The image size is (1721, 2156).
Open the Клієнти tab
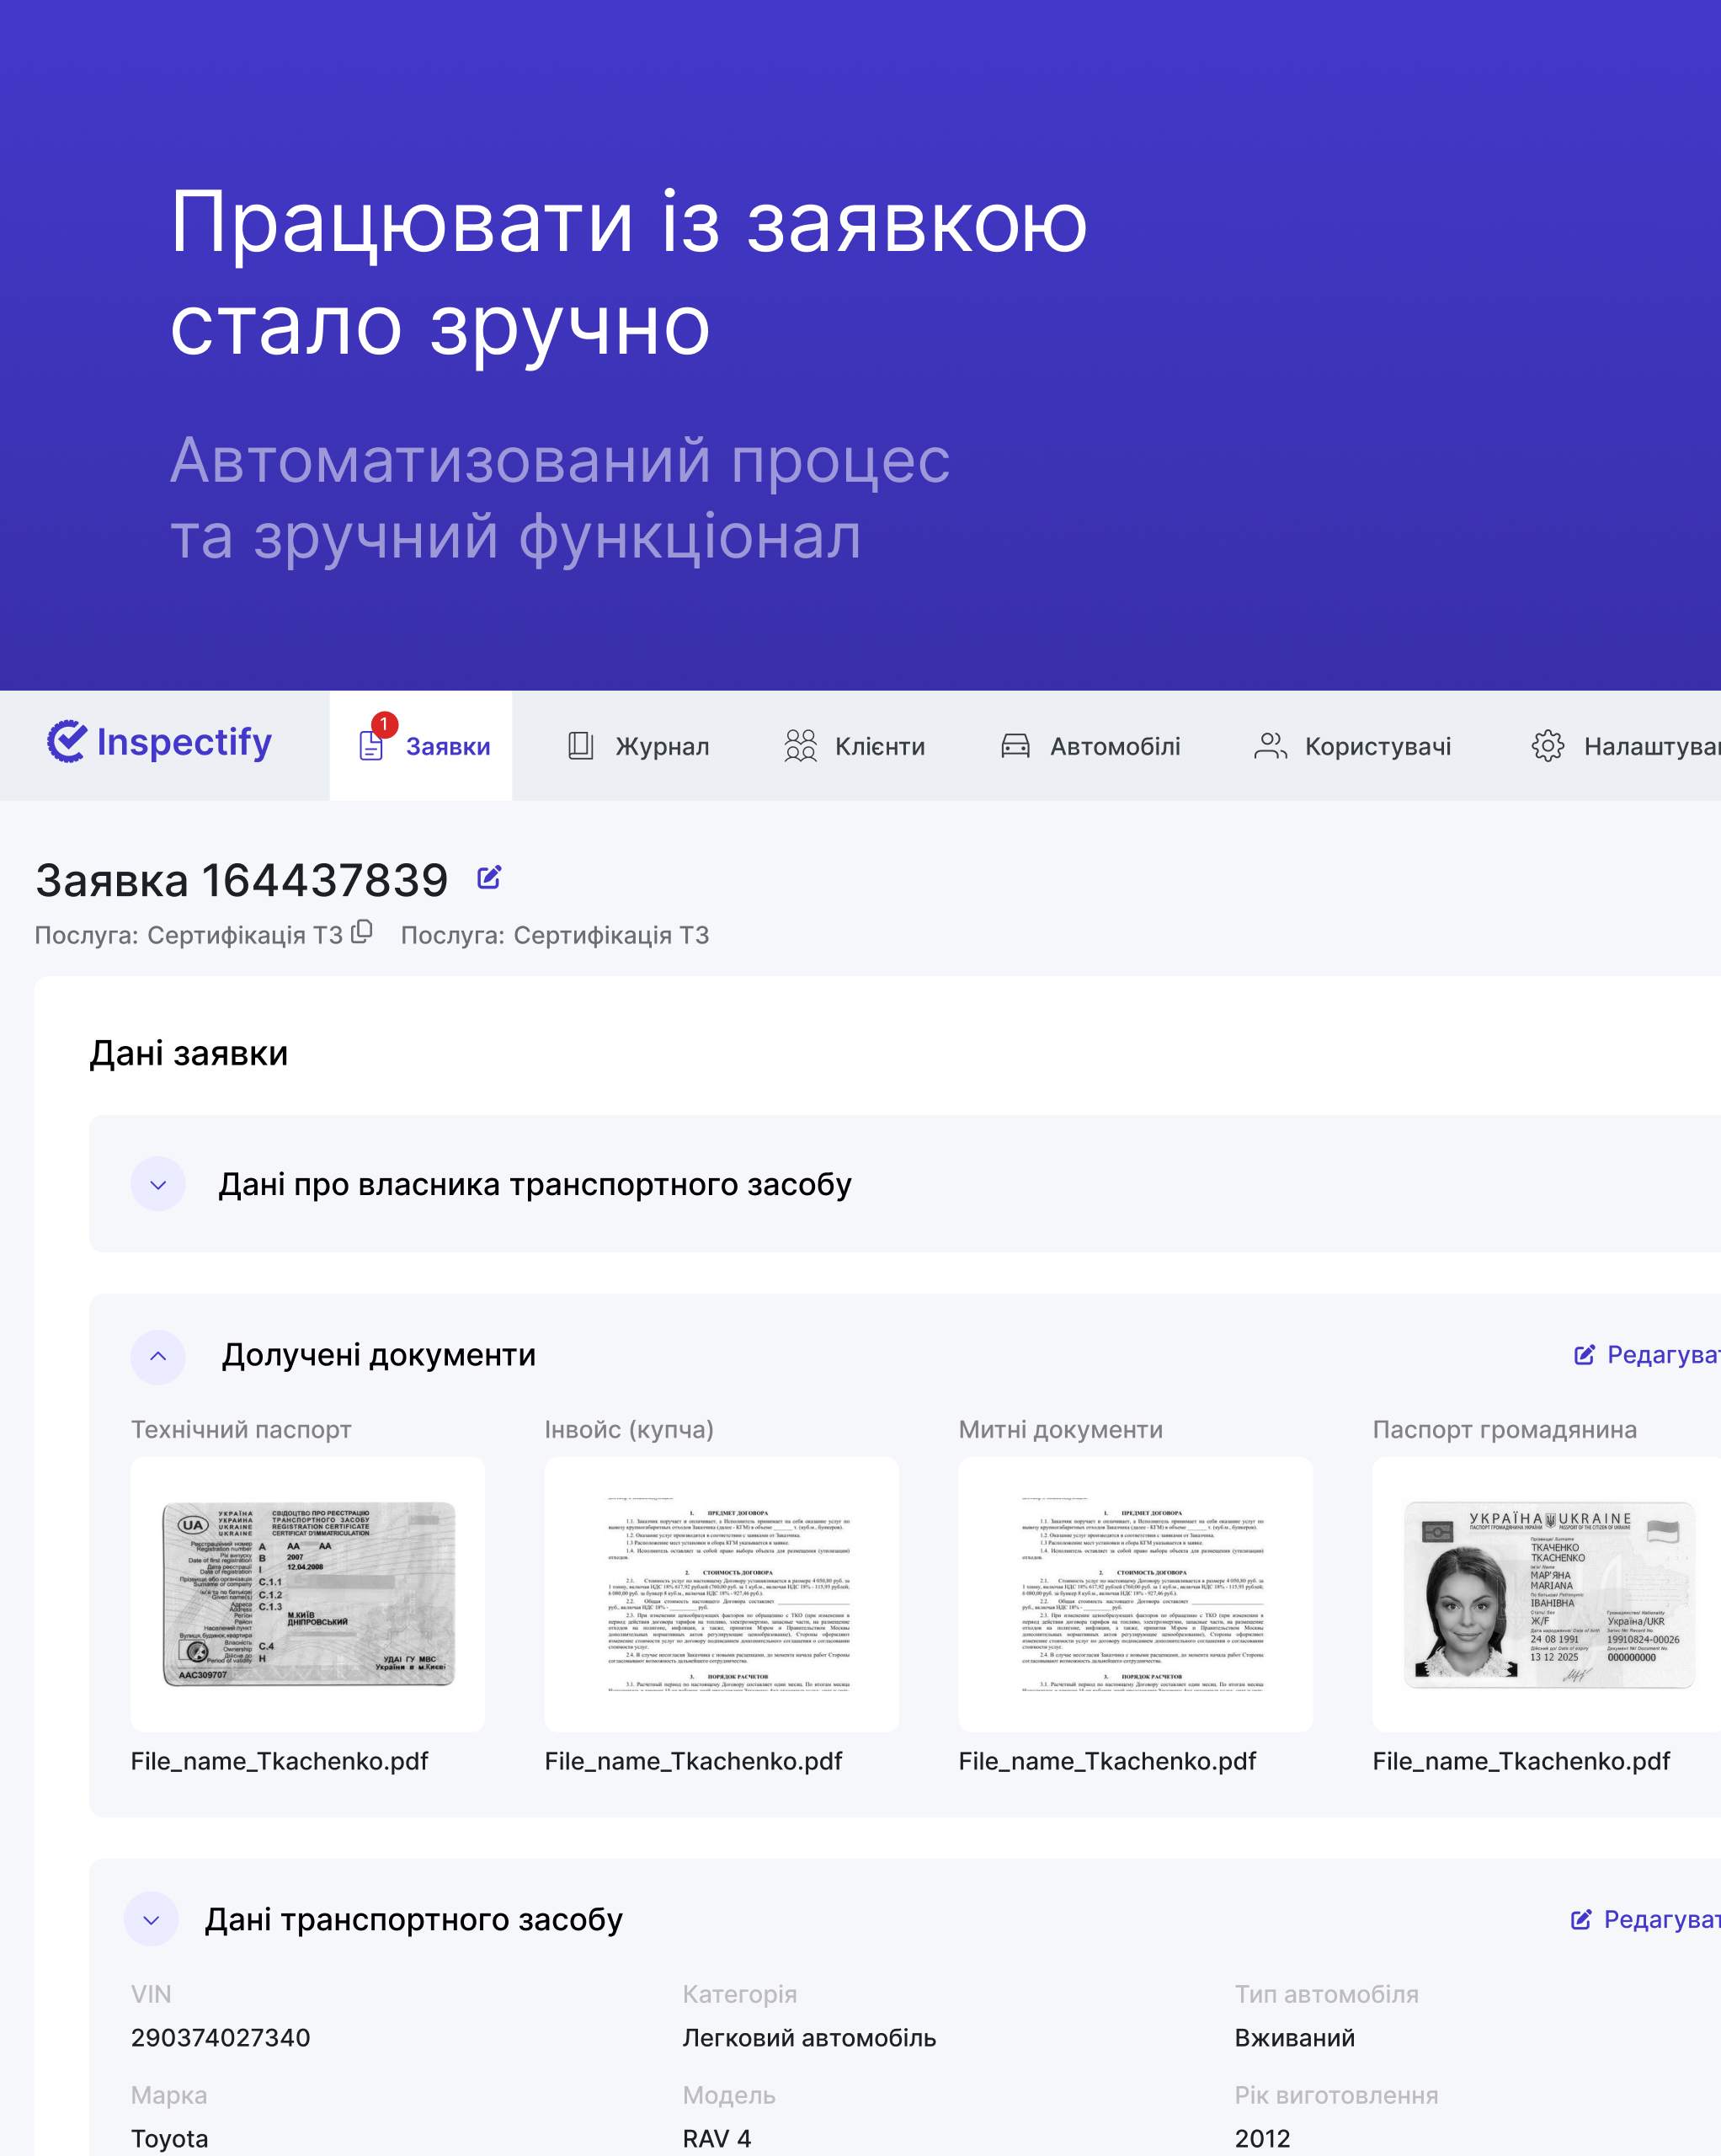(879, 747)
